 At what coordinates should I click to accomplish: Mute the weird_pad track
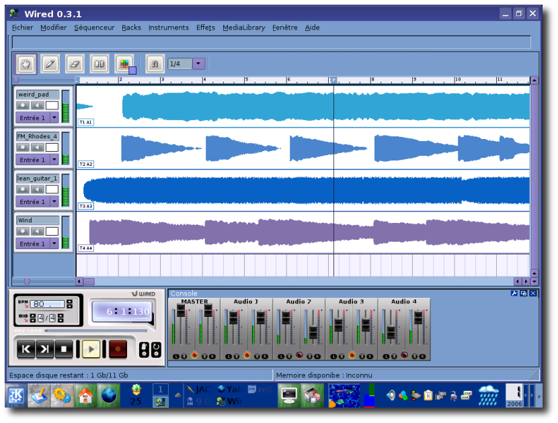click(38, 105)
